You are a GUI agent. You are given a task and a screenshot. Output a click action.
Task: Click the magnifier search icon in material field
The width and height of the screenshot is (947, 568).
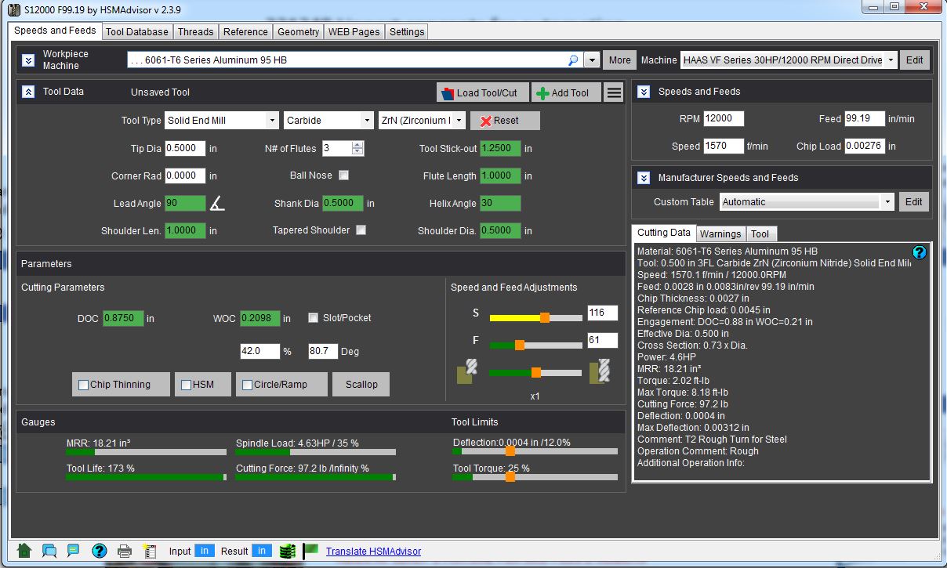(573, 60)
